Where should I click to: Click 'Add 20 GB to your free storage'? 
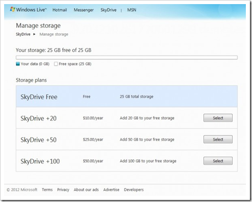click(x=147, y=118)
